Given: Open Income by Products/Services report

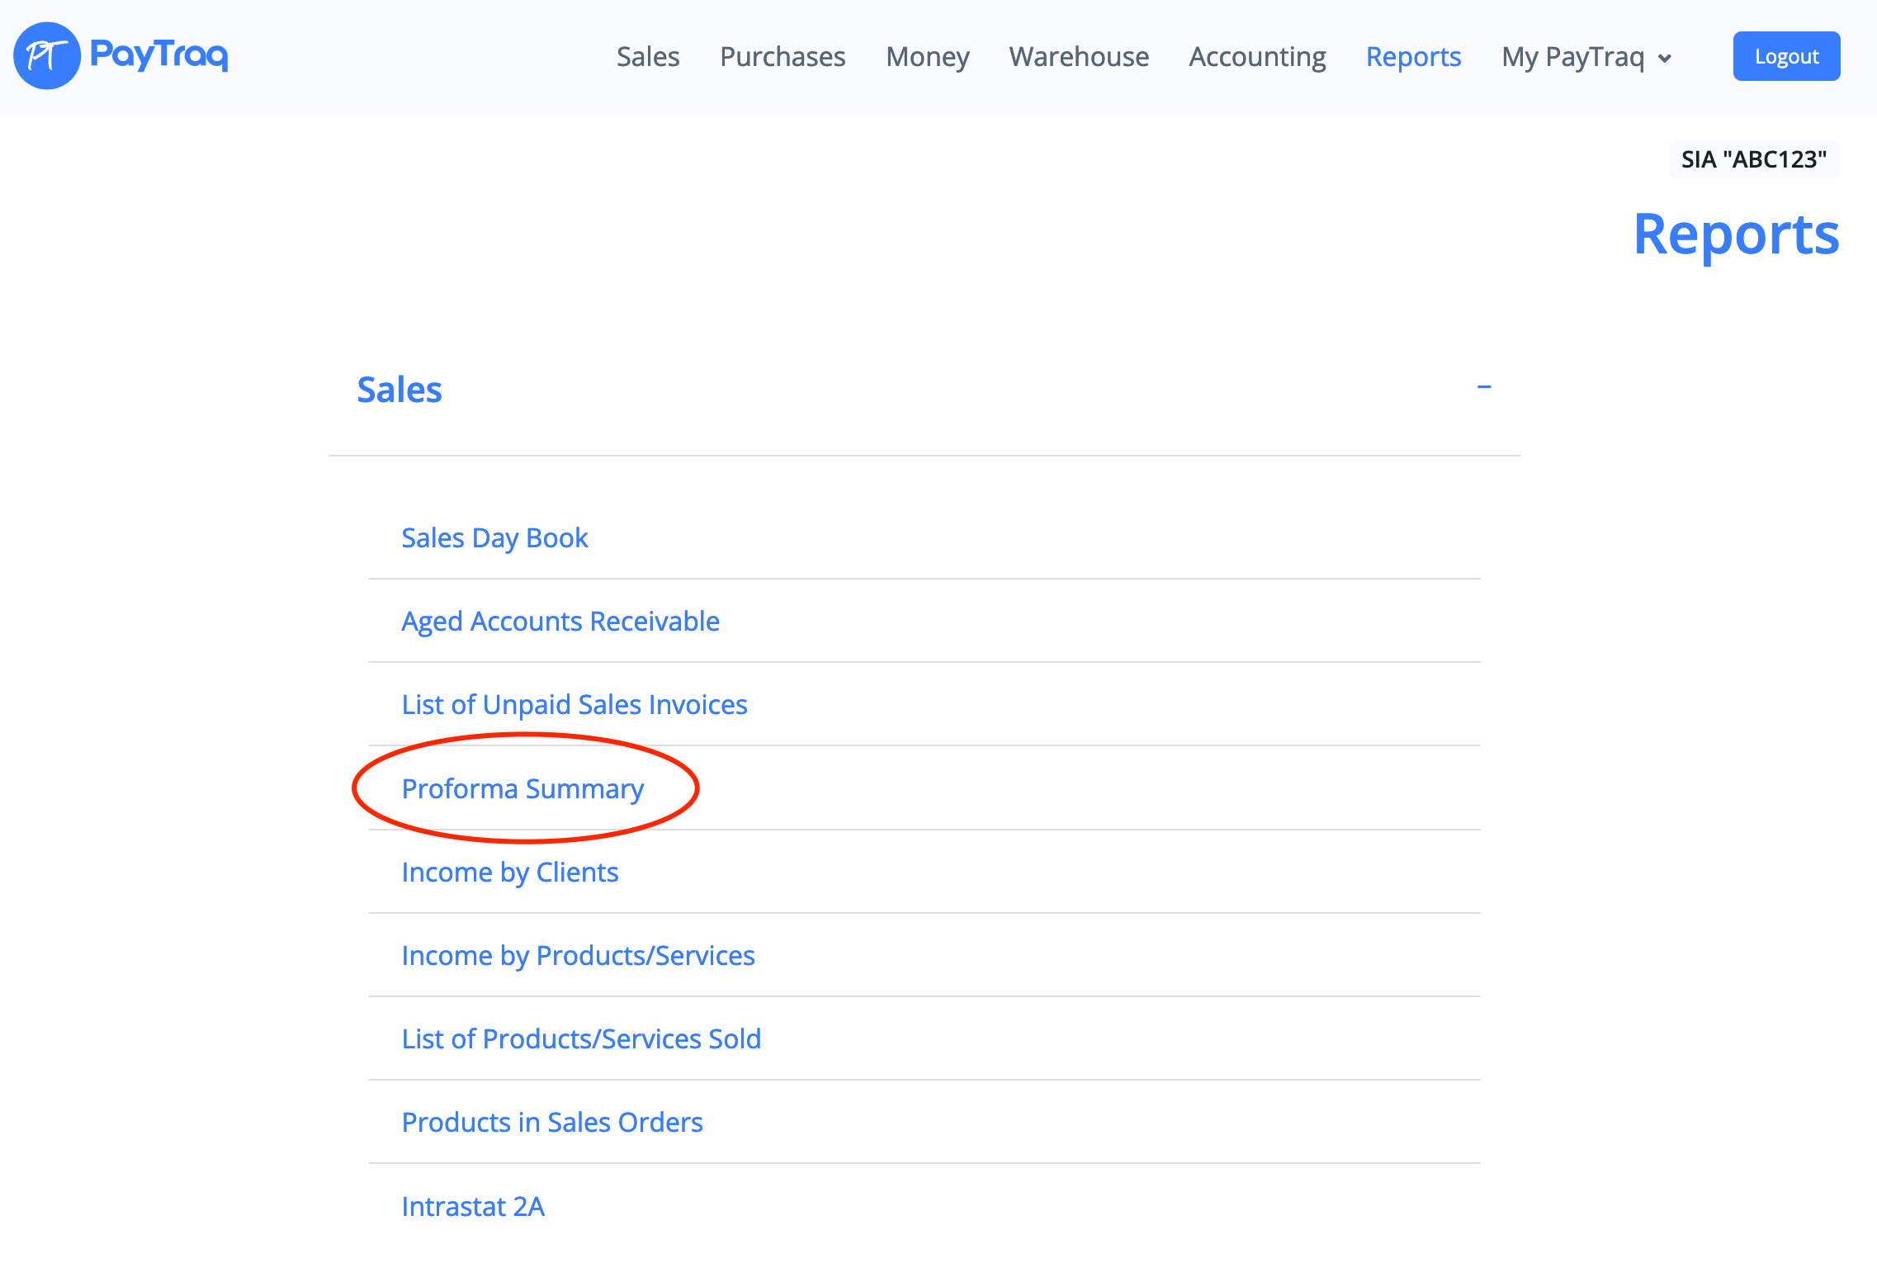Looking at the screenshot, I should (578, 956).
